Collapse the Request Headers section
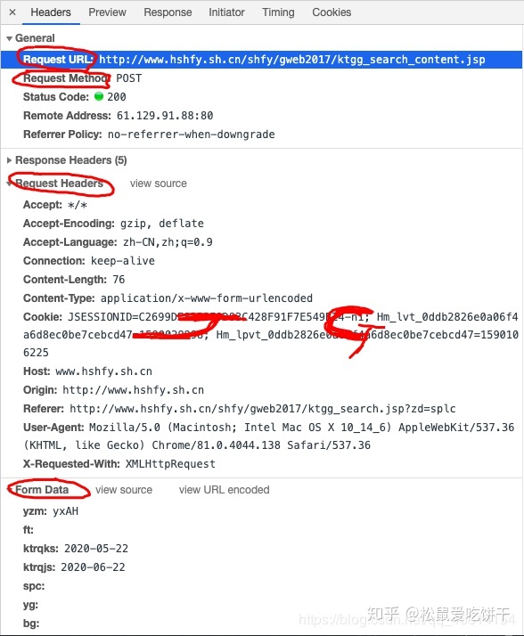 (x=9, y=183)
